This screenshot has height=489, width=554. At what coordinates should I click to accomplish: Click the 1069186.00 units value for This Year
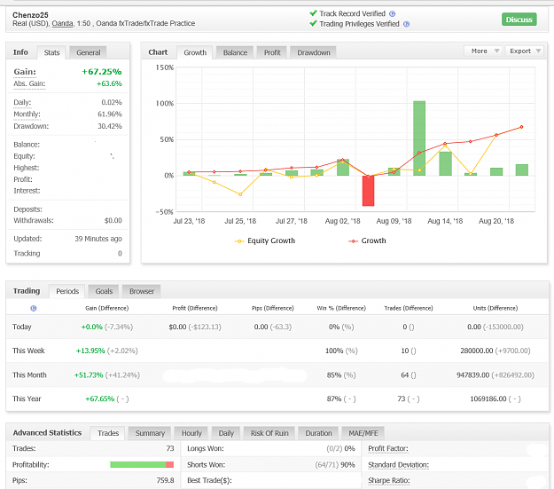[488, 398]
